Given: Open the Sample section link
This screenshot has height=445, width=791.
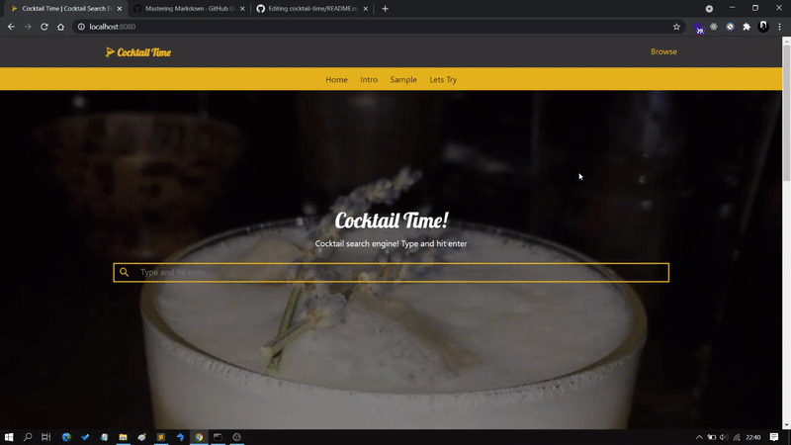Looking at the screenshot, I should pos(403,79).
